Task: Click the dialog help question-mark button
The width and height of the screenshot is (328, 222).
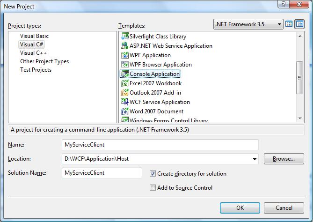Action: coord(284,4)
